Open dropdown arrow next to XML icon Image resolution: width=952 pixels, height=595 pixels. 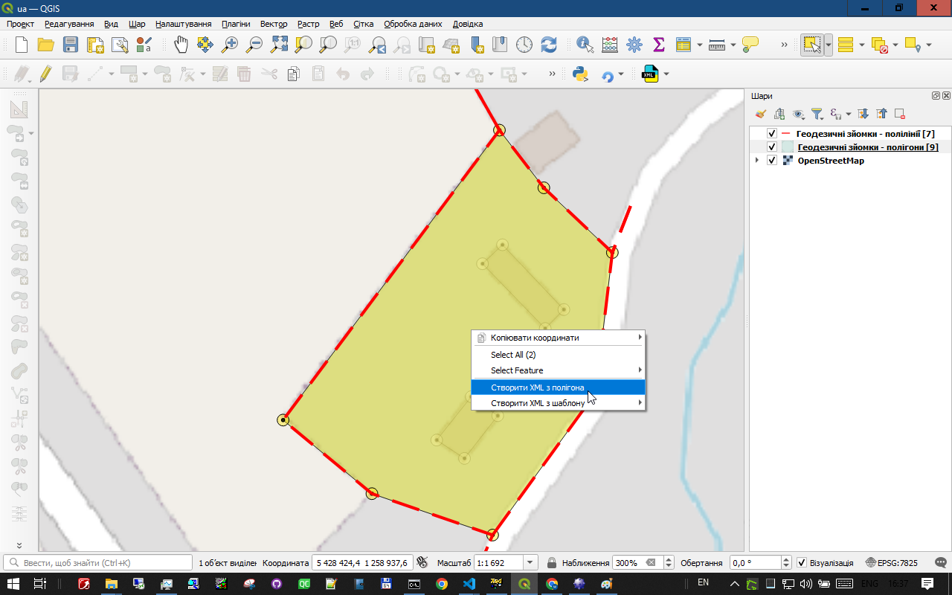666,74
